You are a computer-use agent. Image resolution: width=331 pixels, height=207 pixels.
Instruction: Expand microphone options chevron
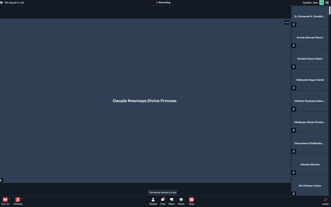tap(22, 198)
